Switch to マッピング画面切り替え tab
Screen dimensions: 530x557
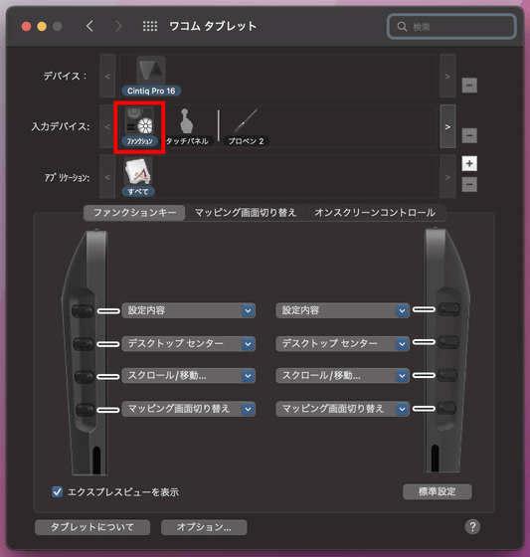coord(246,213)
